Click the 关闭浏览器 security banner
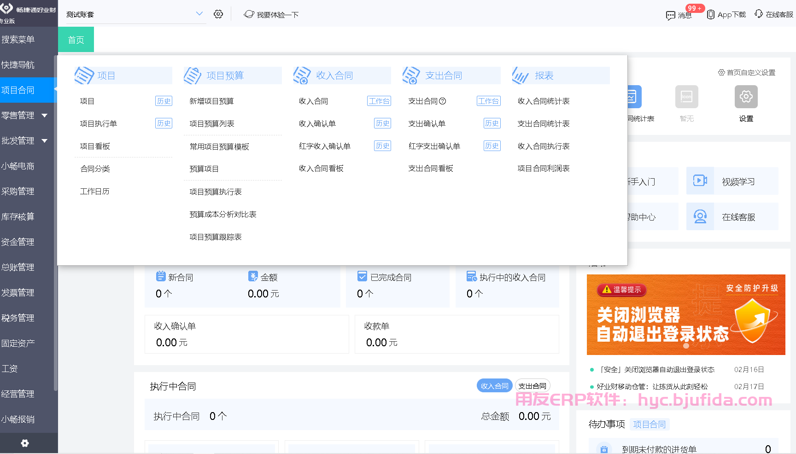Image resolution: width=796 pixels, height=454 pixels. coord(686,314)
